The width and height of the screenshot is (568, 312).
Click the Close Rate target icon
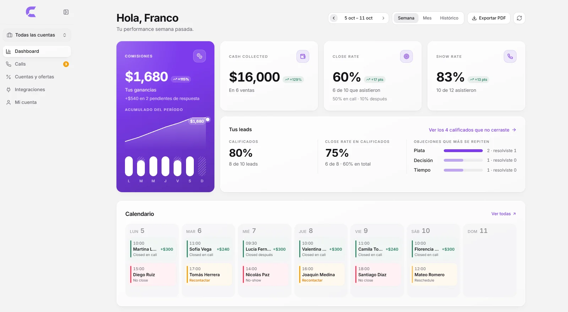[x=406, y=56]
